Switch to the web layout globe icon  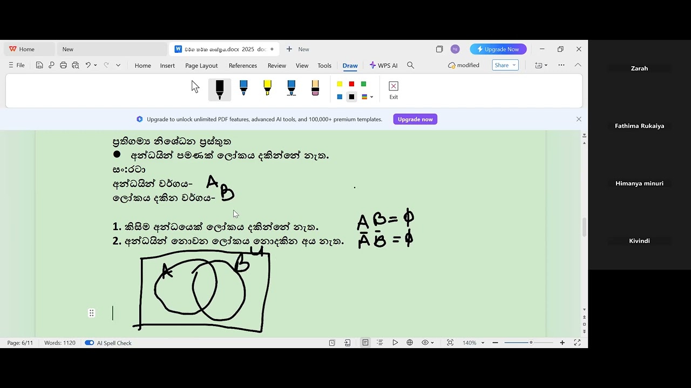coord(410,343)
